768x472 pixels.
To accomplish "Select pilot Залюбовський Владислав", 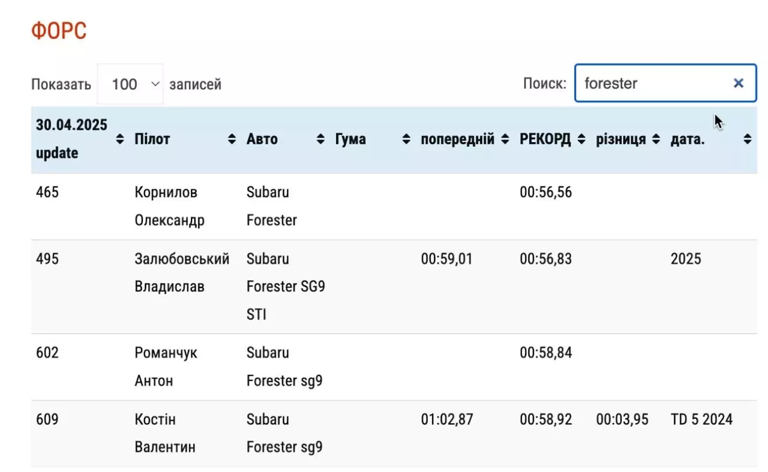I will 182,273.
